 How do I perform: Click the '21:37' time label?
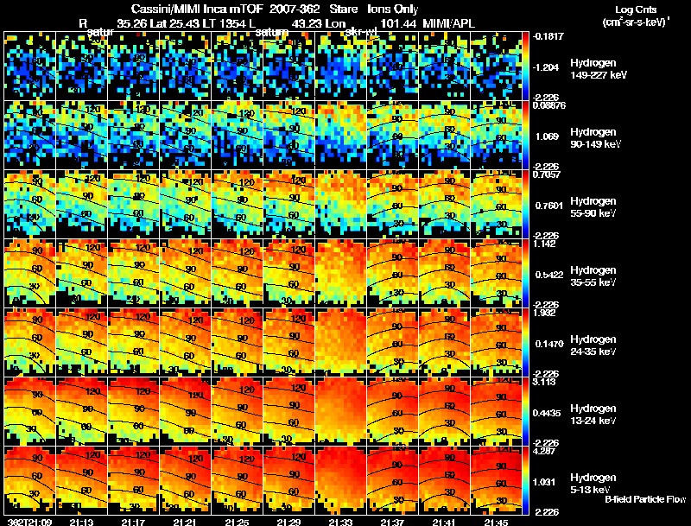click(392, 522)
